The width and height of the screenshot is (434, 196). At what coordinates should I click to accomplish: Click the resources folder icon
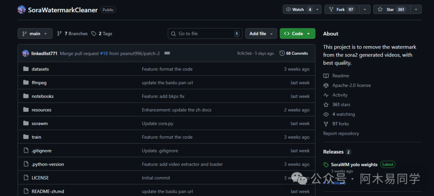tap(26, 109)
